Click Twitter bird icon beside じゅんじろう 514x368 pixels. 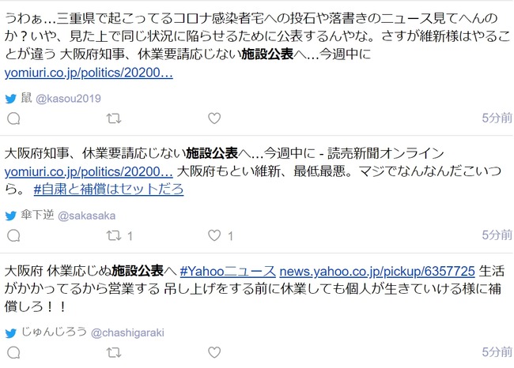click(x=11, y=333)
